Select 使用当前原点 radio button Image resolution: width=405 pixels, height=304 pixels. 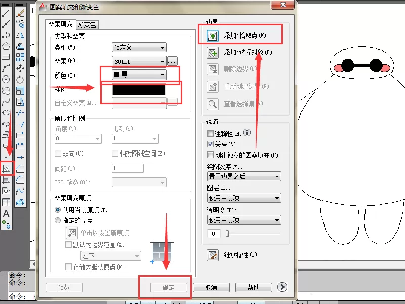coord(58,210)
